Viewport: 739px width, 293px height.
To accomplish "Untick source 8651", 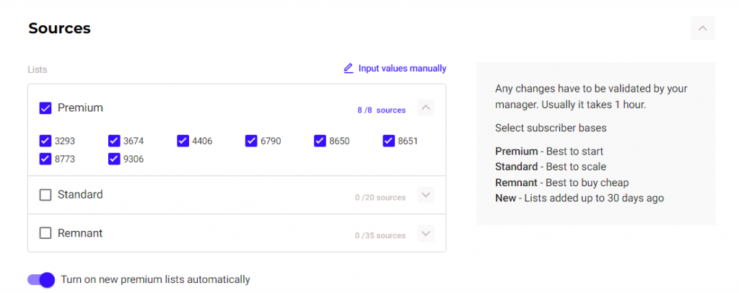I will pyautogui.click(x=388, y=141).
